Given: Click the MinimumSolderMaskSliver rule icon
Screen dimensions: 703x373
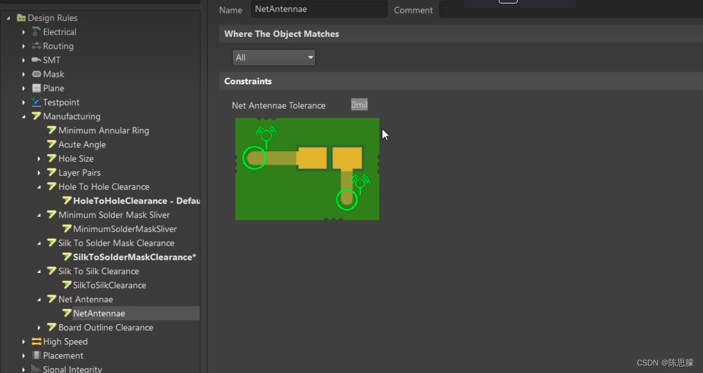Looking at the screenshot, I should pos(67,229).
